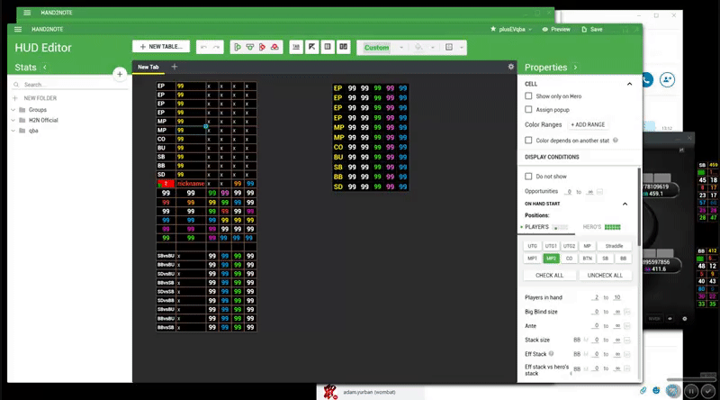Open the Custom style dropdown arrow
This screenshot has height=400, width=720.
coord(401,48)
